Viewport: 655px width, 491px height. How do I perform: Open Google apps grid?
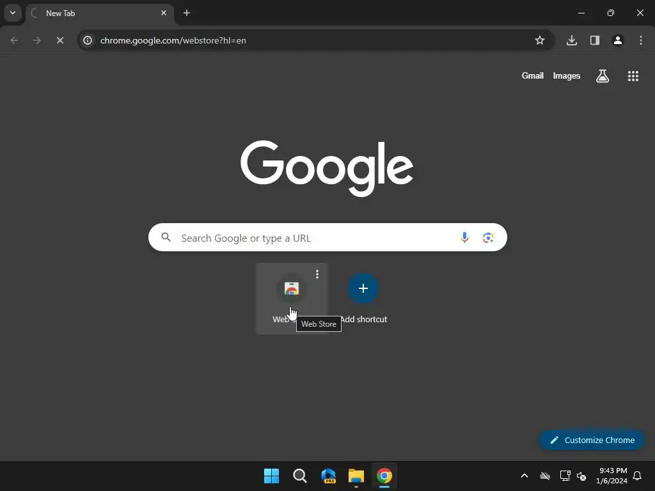click(633, 76)
